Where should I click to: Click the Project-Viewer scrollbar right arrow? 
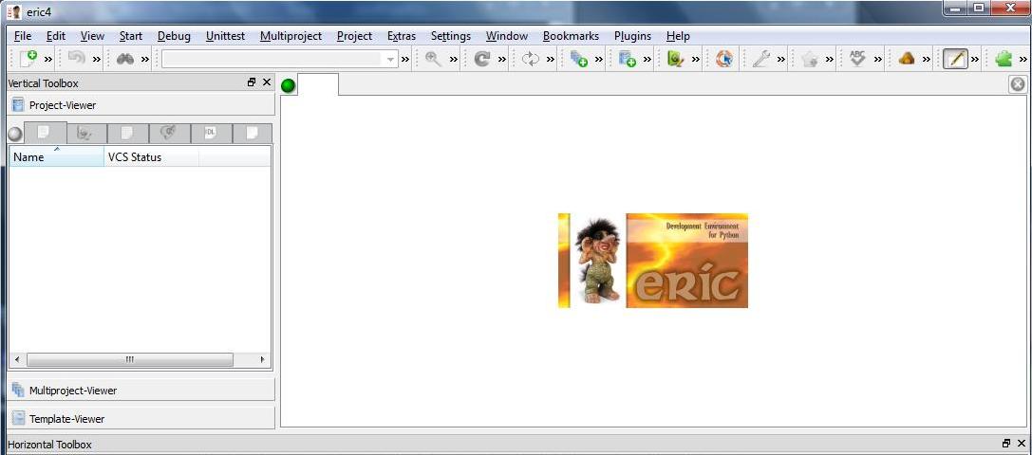(262, 359)
